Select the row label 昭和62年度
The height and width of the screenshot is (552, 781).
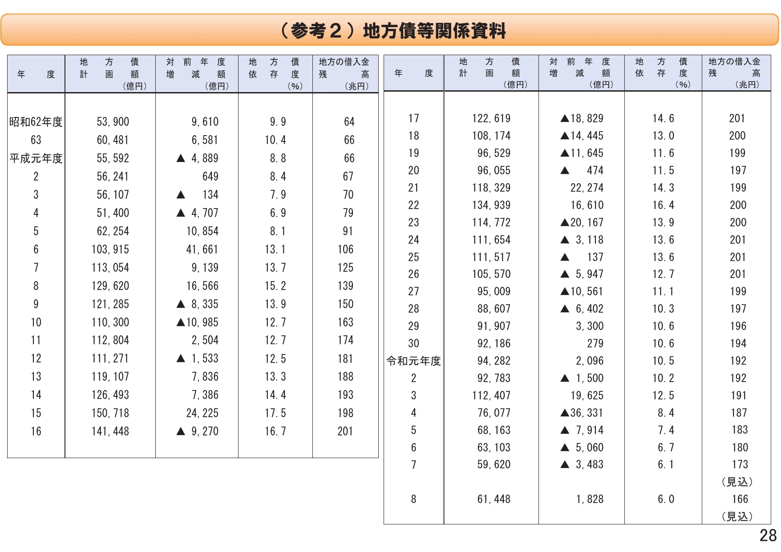(36, 122)
